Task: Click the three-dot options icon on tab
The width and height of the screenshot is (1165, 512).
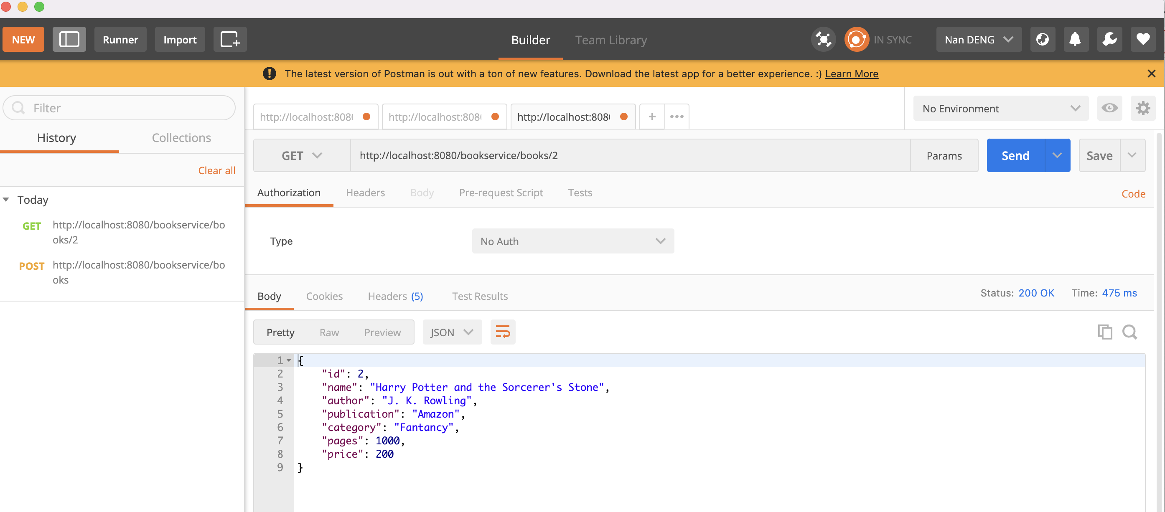Action: click(676, 116)
